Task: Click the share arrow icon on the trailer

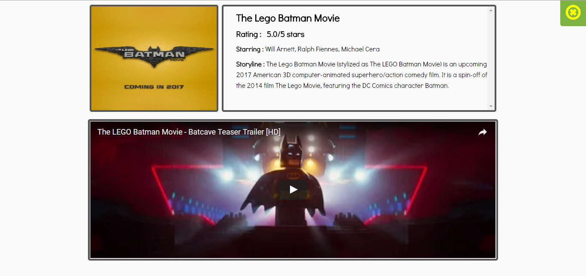Action: pyautogui.click(x=483, y=132)
